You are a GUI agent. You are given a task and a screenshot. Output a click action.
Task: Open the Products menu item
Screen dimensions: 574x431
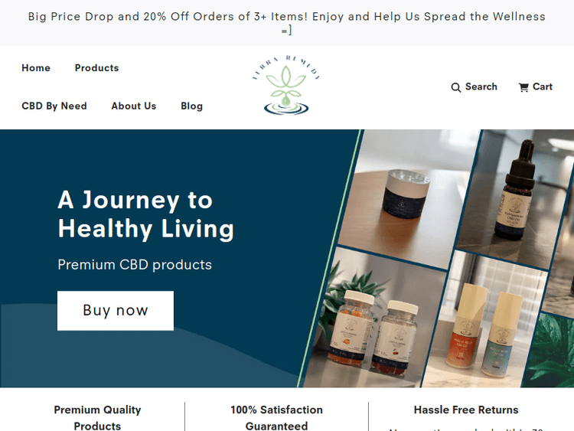coord(96,68)
